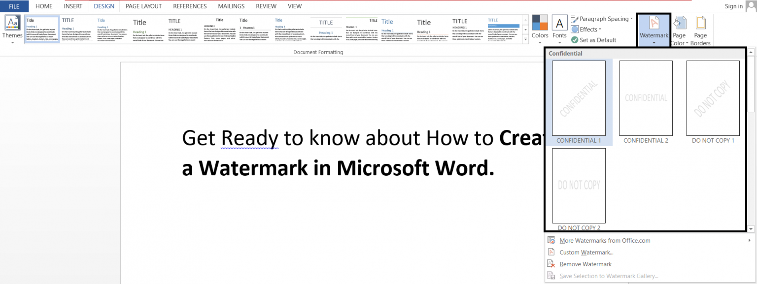Switch to the INSERT tab
The height and width of the screenshot is (284, 757).
pyautogui.click(x=73, y=6)
